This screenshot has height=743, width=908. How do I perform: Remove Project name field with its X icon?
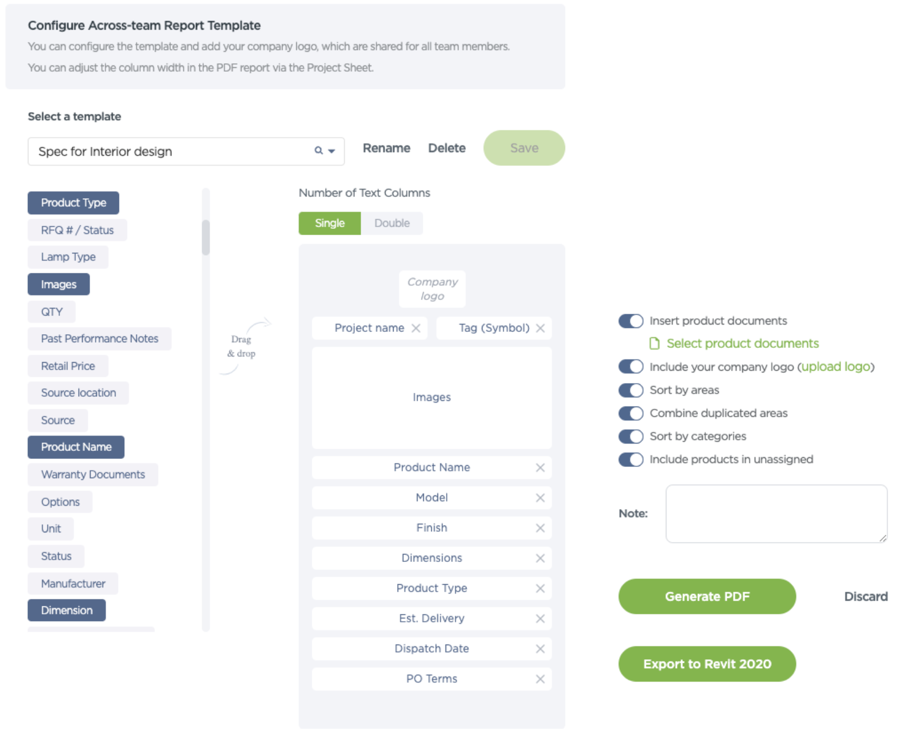click(x=416, y=328)
